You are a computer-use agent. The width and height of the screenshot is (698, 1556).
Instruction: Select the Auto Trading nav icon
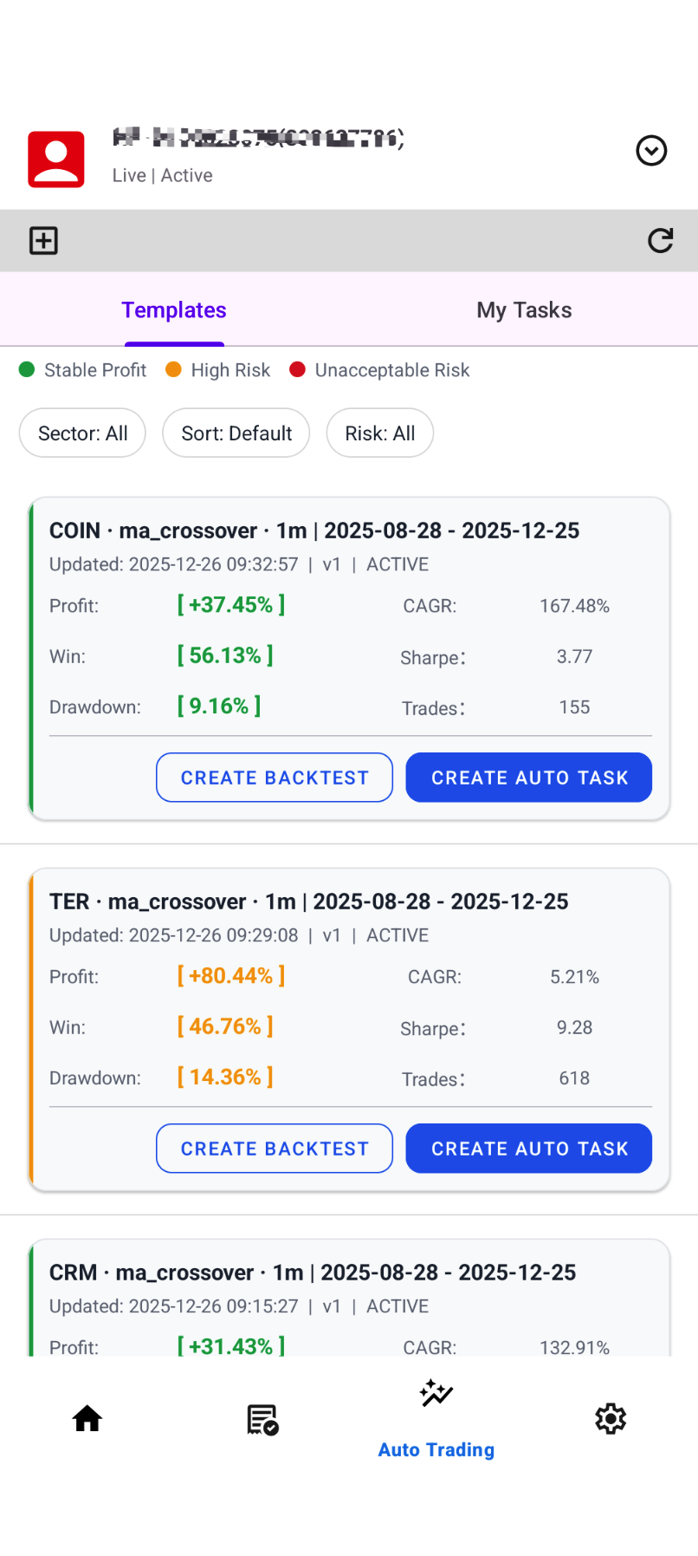pos(436,1394)
